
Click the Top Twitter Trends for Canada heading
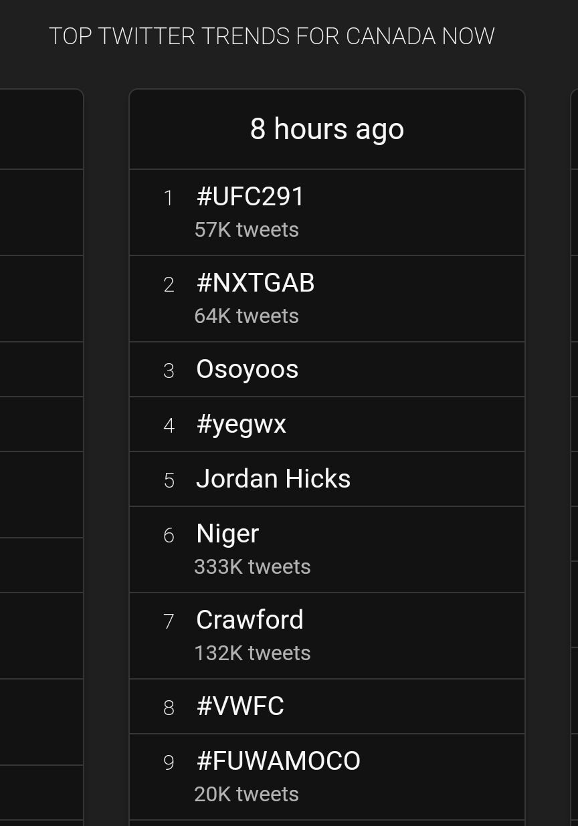272,36
